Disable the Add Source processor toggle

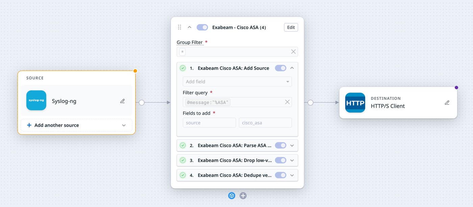pyautogui.click(x=281, y=68)
